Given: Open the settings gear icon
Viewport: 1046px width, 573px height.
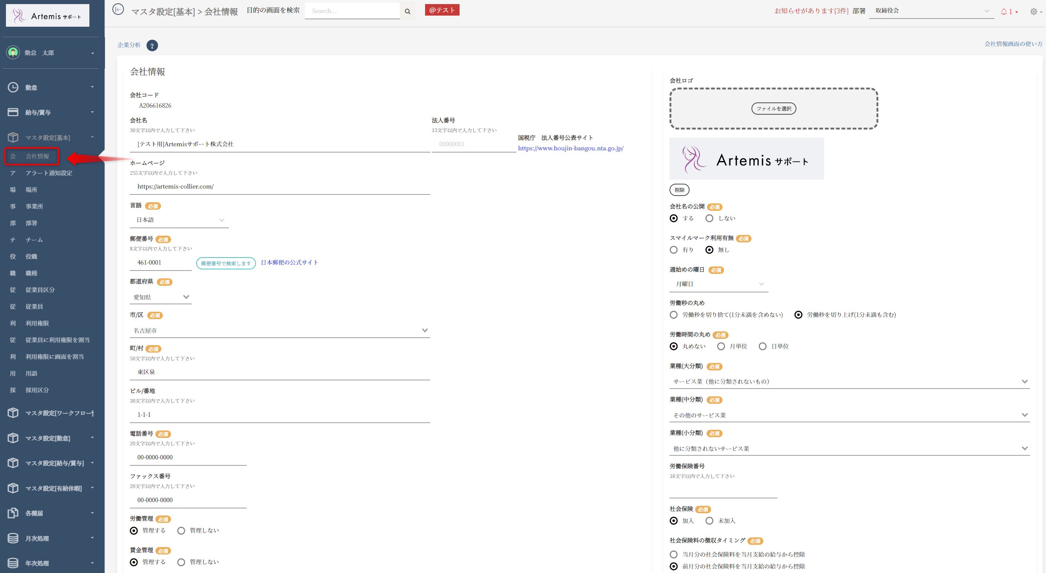Looking at the screenshot, I should click(1033, 12).
